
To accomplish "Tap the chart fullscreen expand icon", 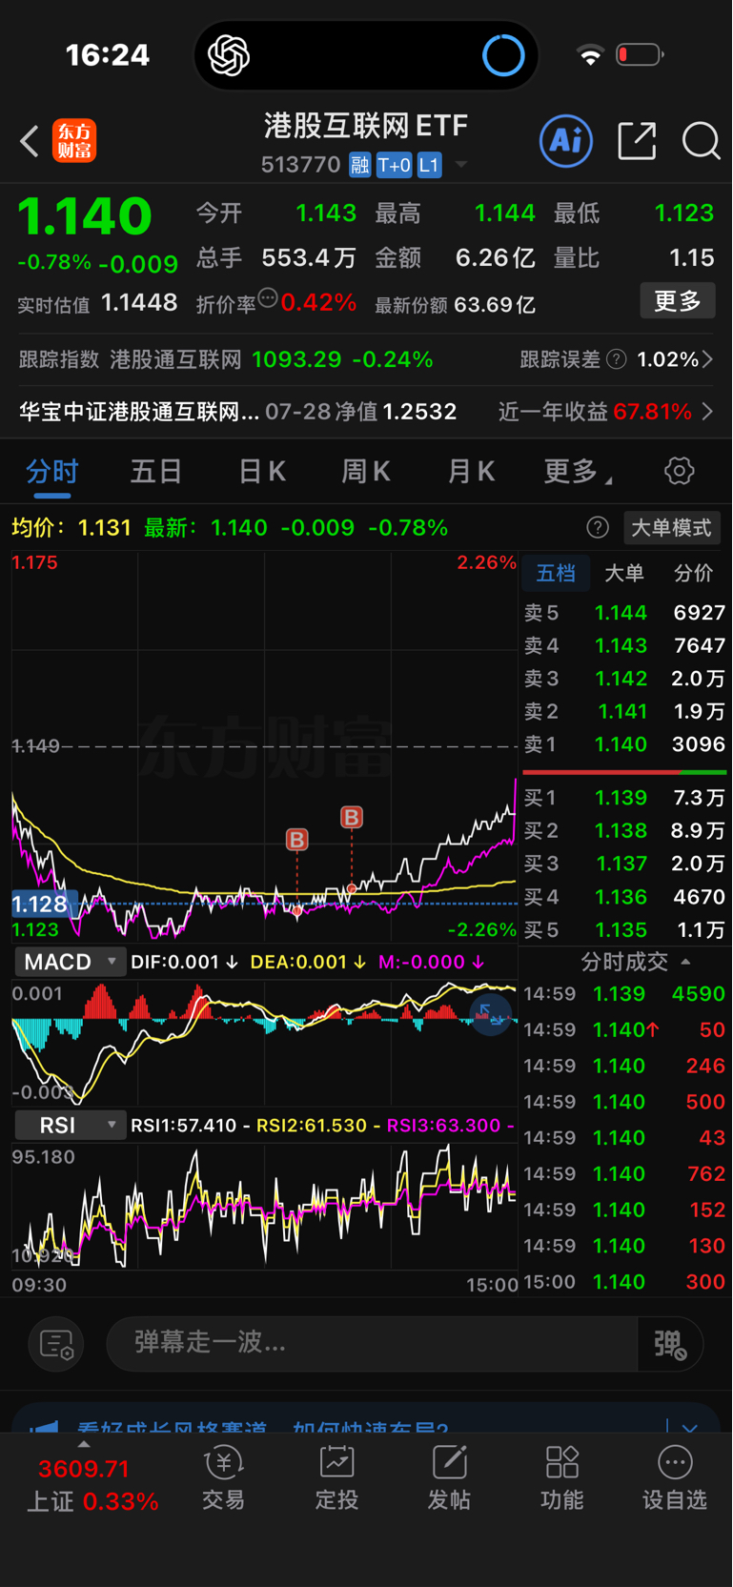I will click(491, 1014).
